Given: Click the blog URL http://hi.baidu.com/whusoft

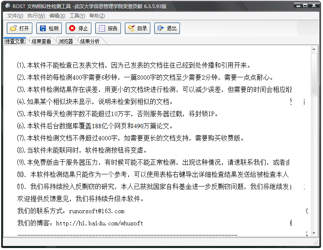Looking at the screenshot, I should click(x=99, y=223).
